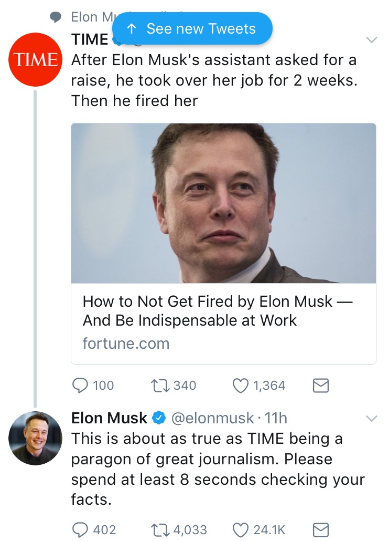Open the fortune.com article link
The height and width of the screenshot is (541, 389).
pyautogui.click(x=126, y=344)
